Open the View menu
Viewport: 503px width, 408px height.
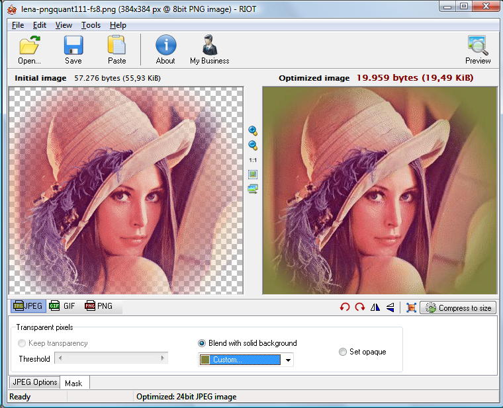(64, 25)
